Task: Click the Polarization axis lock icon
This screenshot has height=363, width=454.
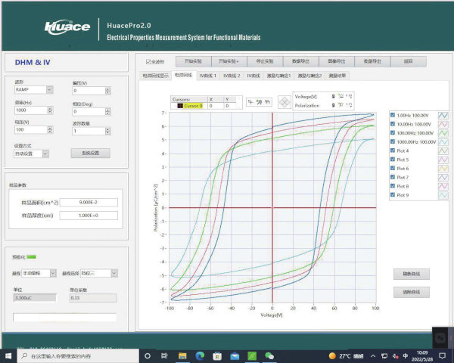Action: tap(335, 106)
